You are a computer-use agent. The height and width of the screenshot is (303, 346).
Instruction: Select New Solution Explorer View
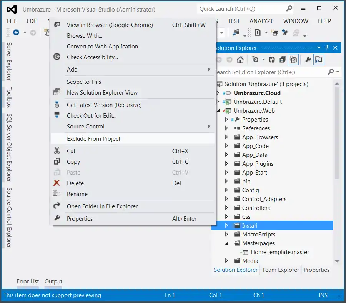coord(133,92)
